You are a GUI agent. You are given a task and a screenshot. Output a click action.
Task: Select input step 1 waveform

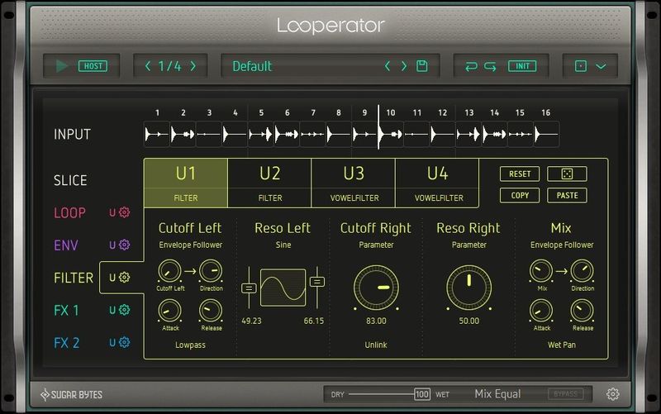point(157,134)
